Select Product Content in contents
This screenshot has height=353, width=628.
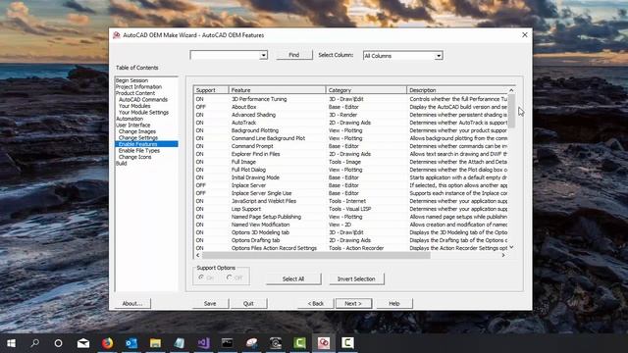(x=135, y=93)
